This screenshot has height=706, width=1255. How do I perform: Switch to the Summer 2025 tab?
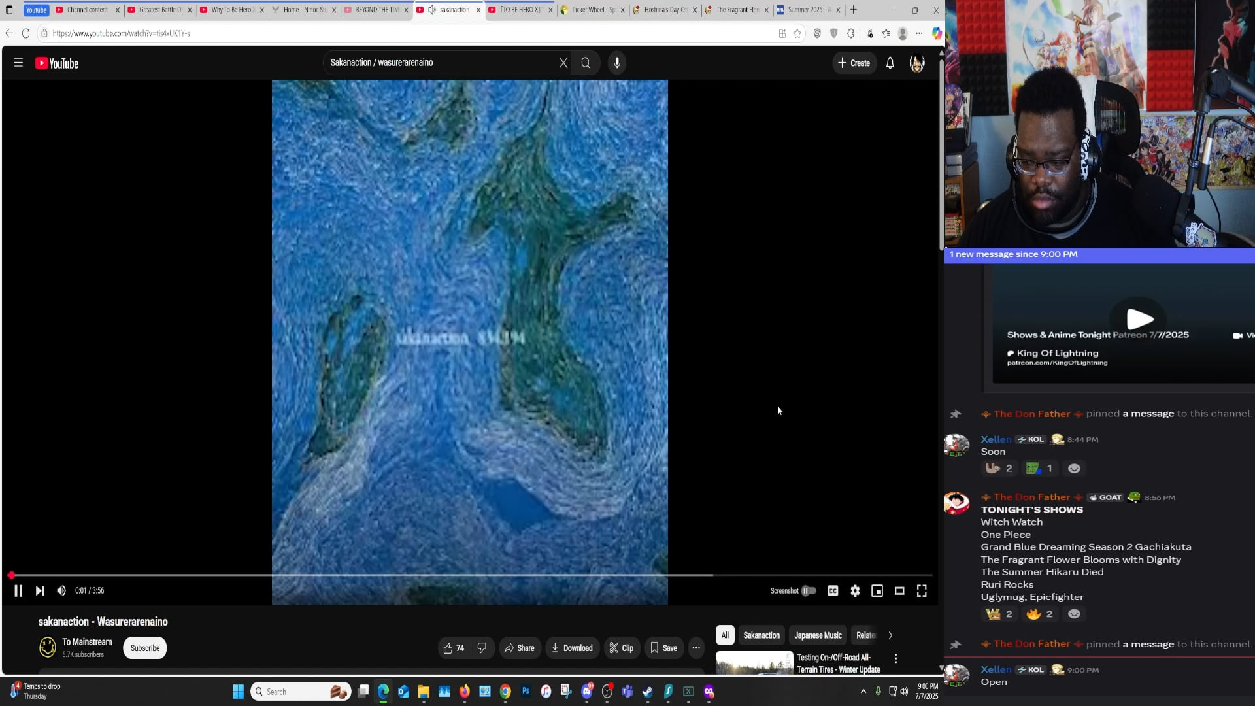pos(809,10)
